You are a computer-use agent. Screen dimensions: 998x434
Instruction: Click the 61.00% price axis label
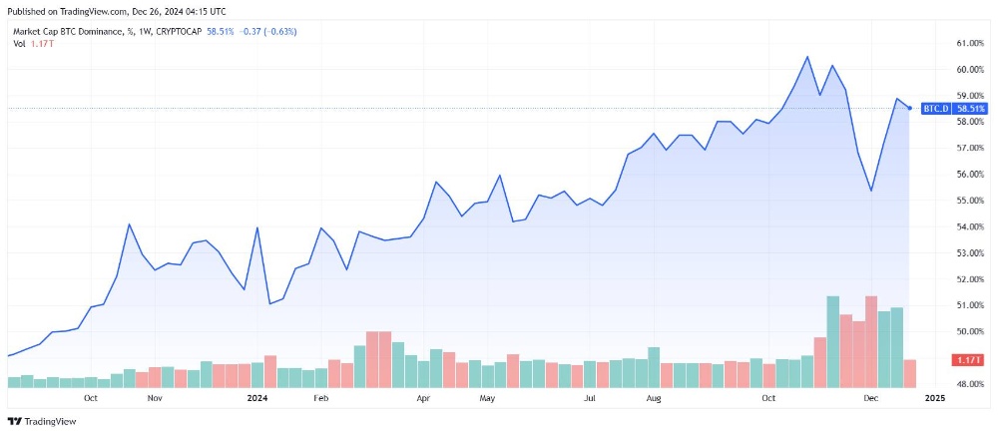[971, 43]
